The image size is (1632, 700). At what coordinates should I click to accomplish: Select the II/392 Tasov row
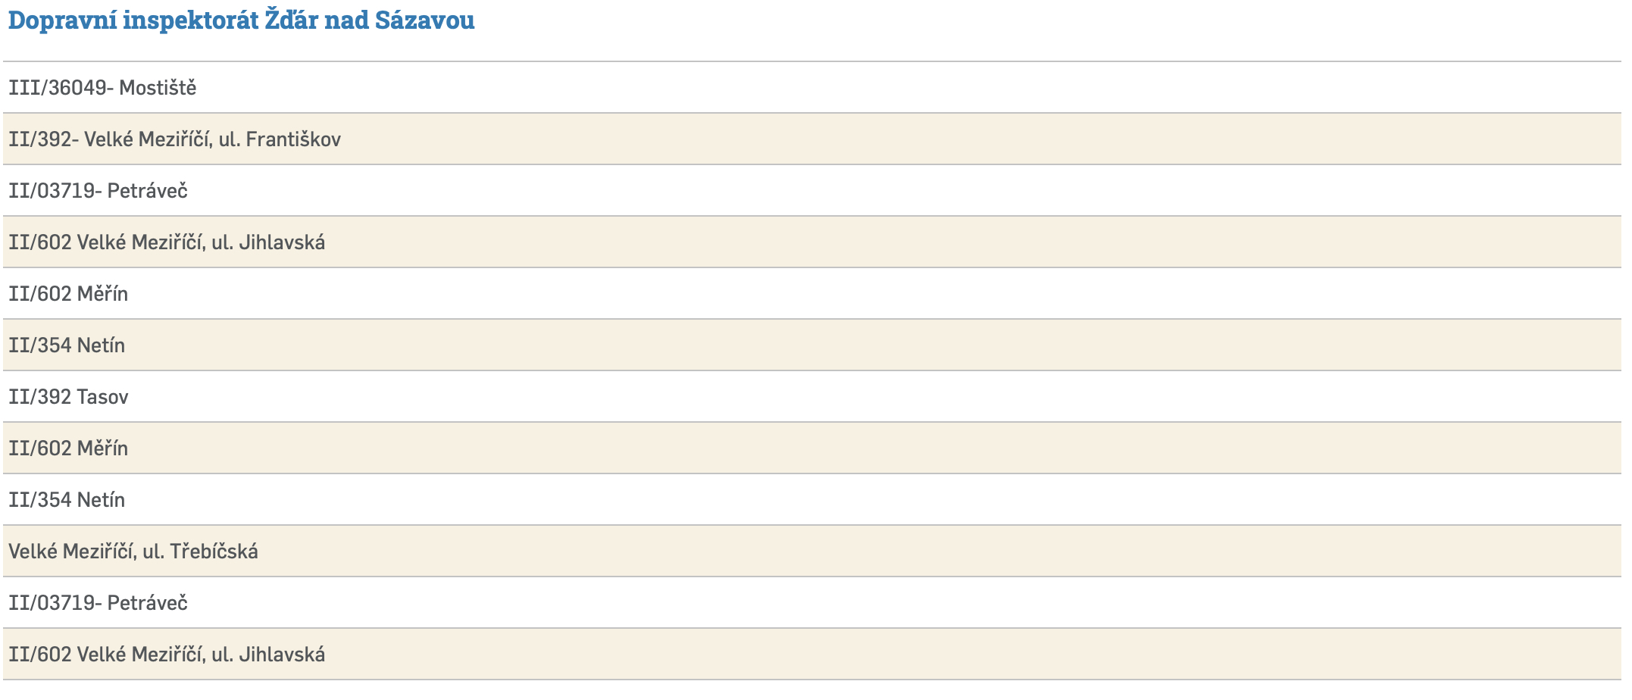[x=68, y=397]
